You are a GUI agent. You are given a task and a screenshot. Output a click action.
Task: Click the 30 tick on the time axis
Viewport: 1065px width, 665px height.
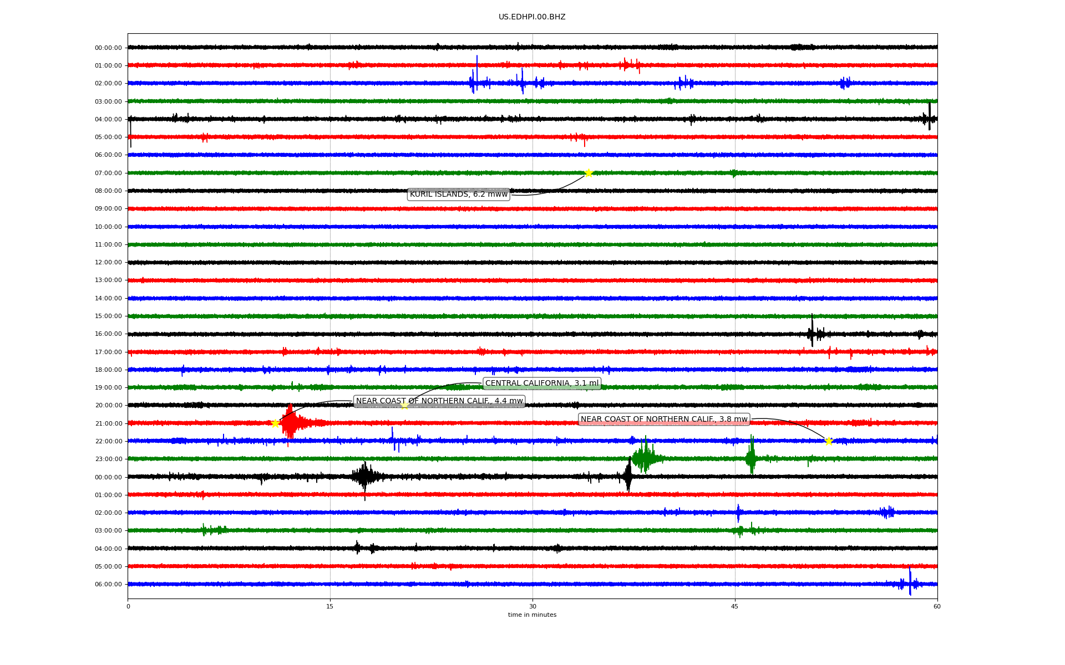pyautogui.click(x=532, y=606)
